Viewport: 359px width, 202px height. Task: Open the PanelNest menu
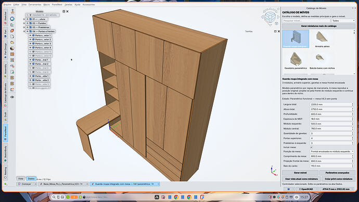[x=57, y=5]
